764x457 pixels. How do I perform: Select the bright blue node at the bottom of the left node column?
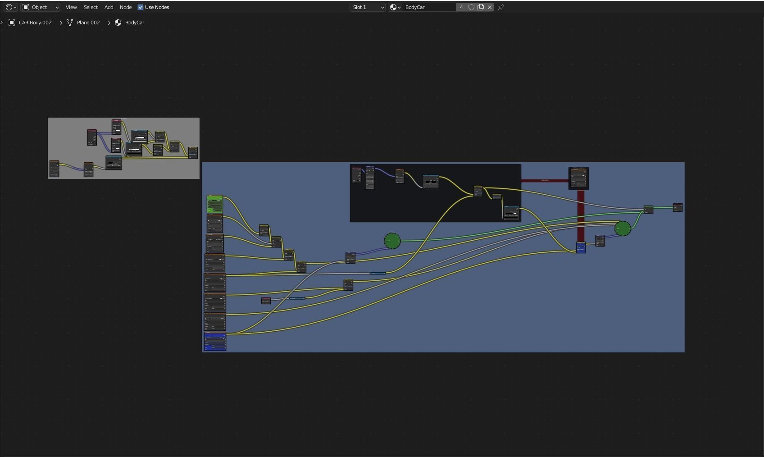click(x=215, y=341)
